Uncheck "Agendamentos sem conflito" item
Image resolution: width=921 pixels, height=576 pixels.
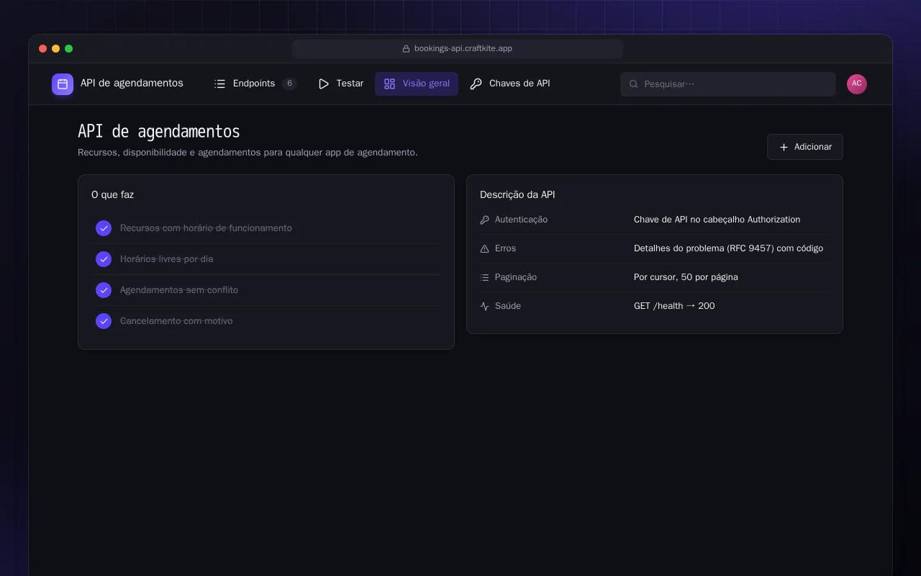click(x=104, y=290)
